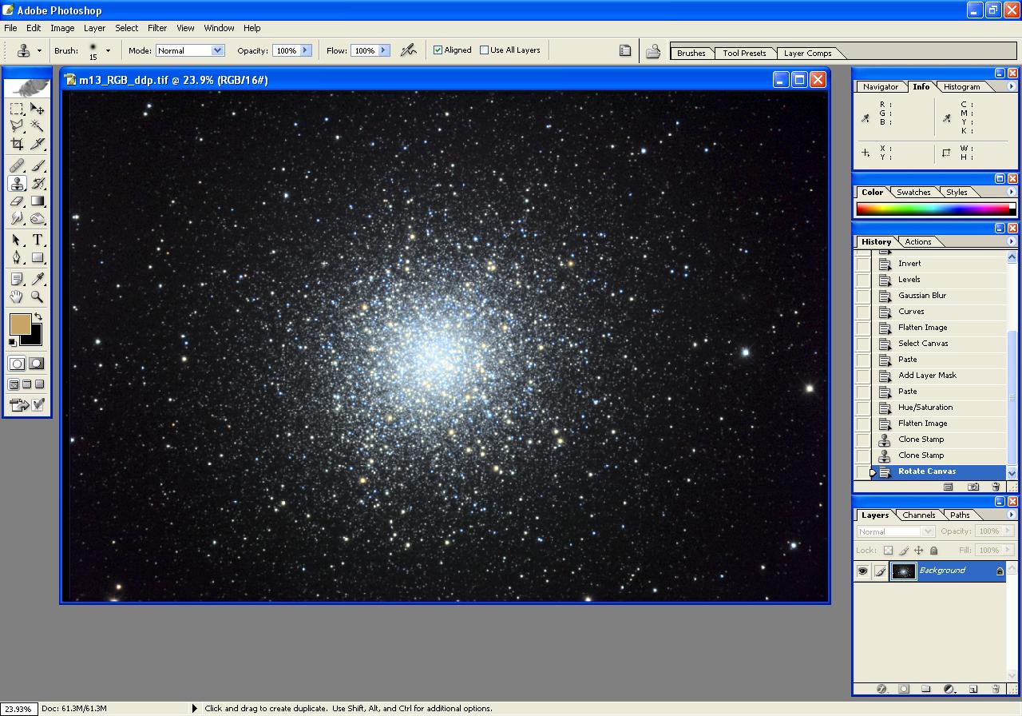This screenshot has height=716, width=1022.
Task: Uncheck the Aligned checkbox
Action: (438, 50)
